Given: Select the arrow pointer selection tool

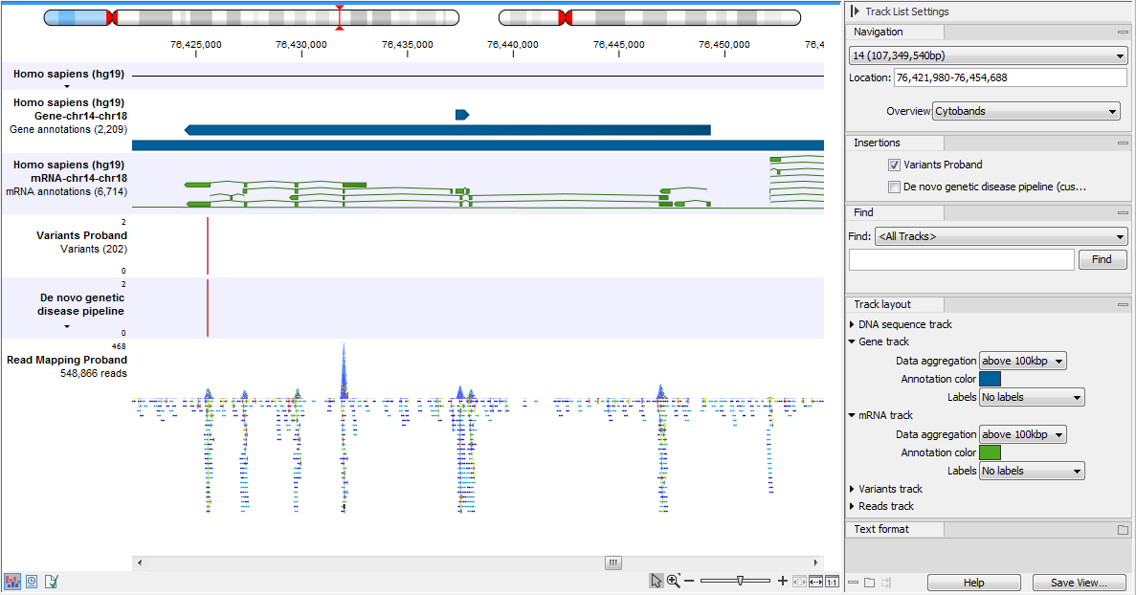Looking at the screenshot, I should (656, 581).
